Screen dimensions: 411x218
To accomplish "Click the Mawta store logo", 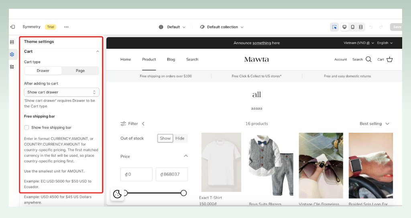I will click(256, 60).
